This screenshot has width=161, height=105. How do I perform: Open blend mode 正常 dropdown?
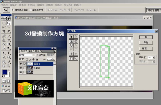point(34,55)
